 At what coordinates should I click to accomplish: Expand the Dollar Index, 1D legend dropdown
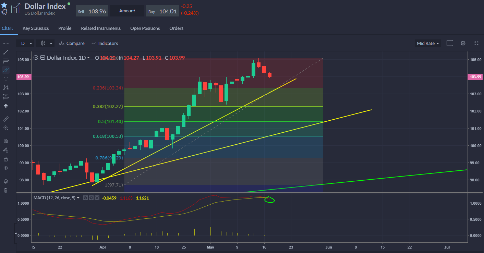(88, 58)
